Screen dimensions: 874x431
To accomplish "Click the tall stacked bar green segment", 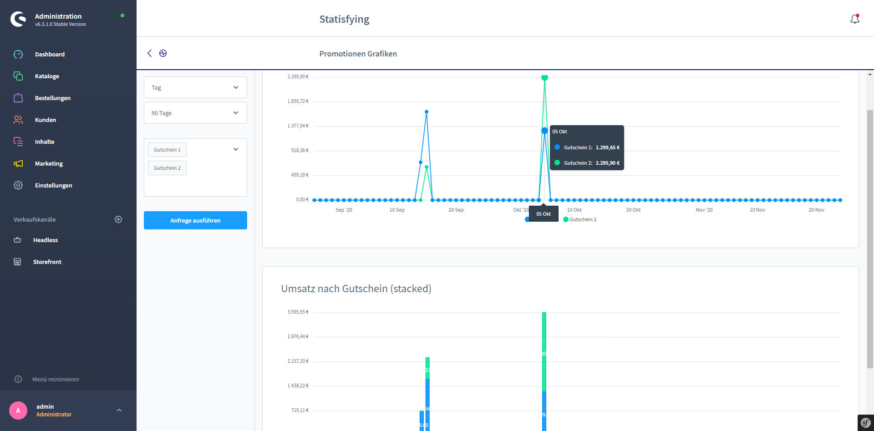I will pyautogui.click(x=544, y=351).
